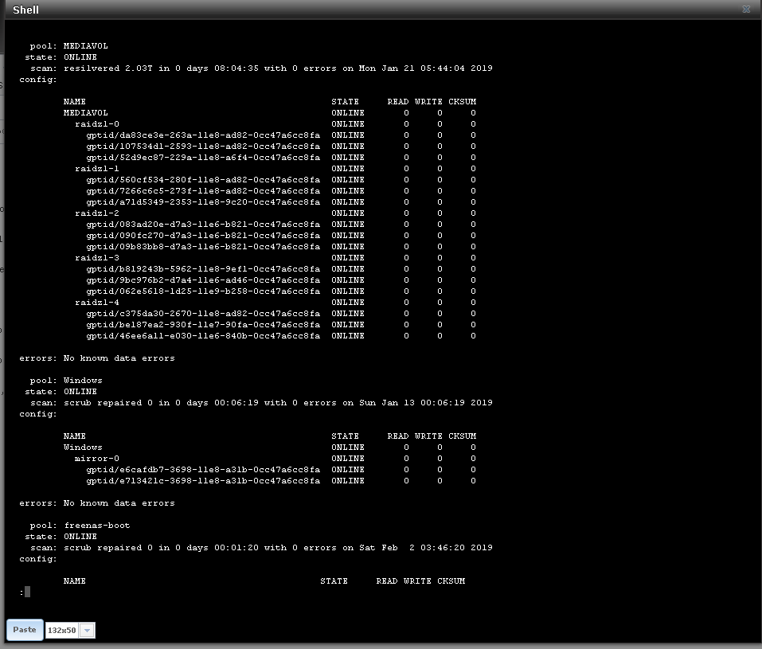Click the Shell title text
This screenshot has width=762, height=649.
25,10
